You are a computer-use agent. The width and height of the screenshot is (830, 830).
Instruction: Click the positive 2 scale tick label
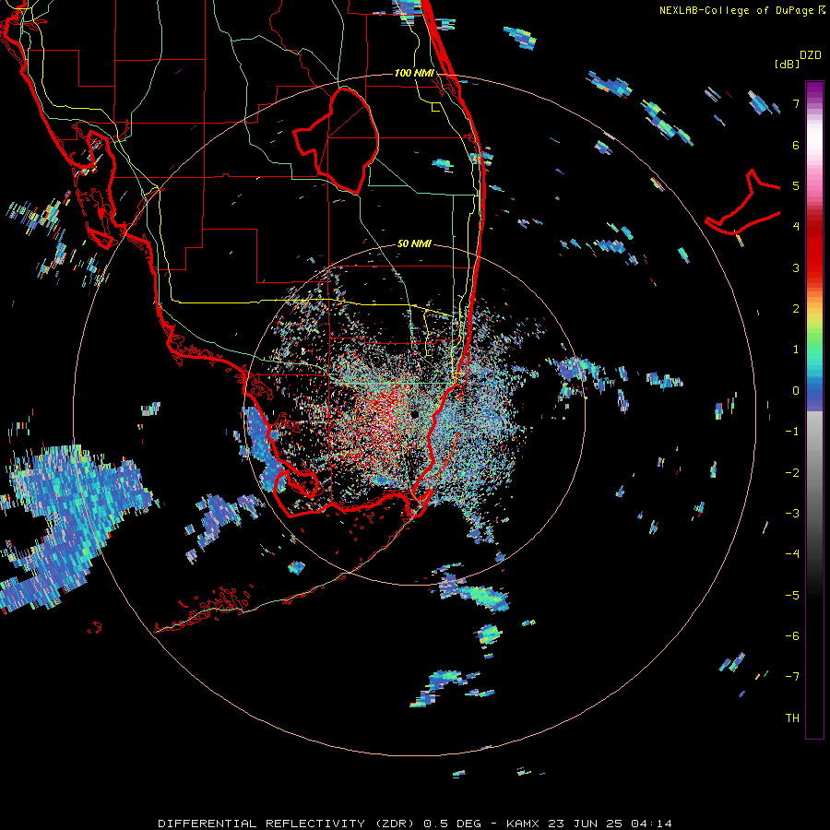pos(796,309)
